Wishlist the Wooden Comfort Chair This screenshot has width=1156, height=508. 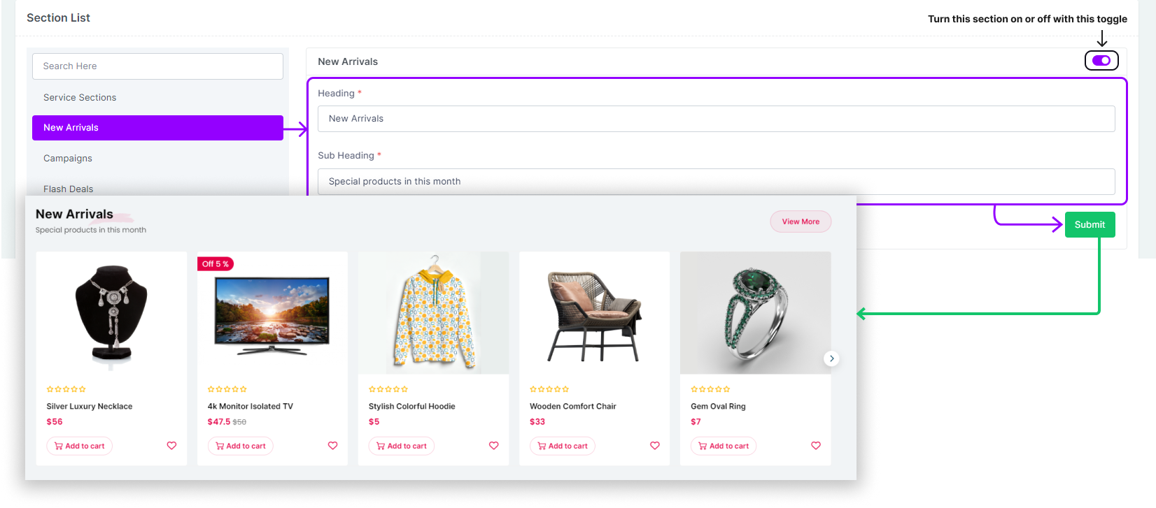(654, 446)
